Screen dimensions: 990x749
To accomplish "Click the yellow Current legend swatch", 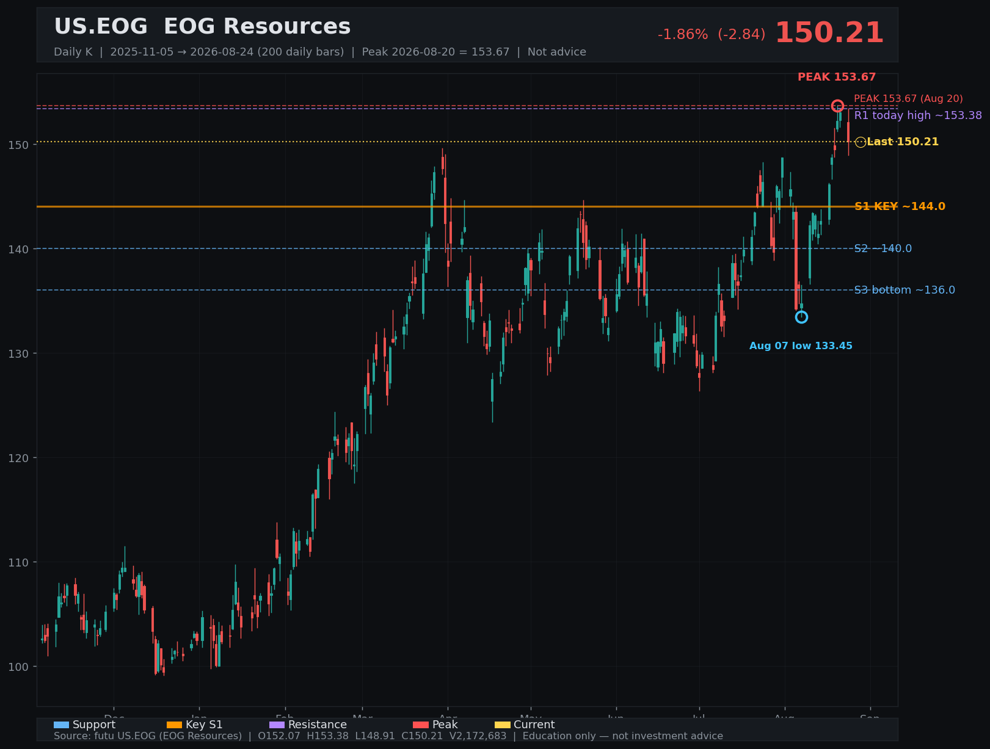I will pos(502,725).
